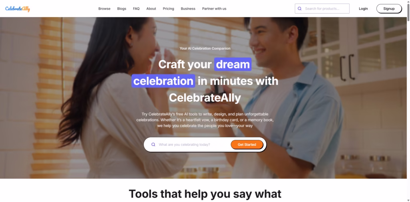410x202 pixels.
Task: Go to the Blogs page
Action: (122, 9)
